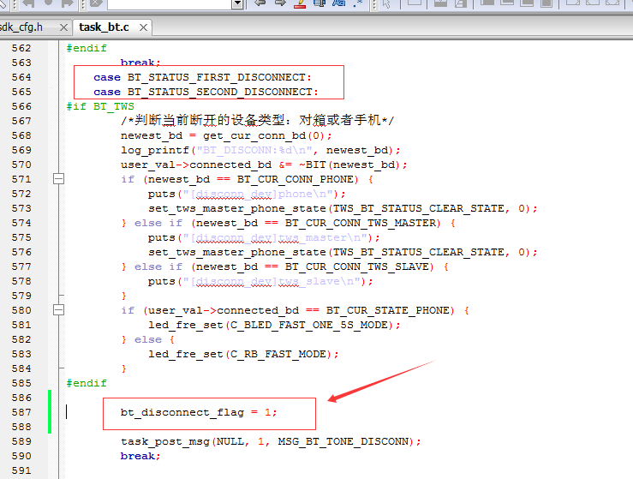Click 'case BT_STATUS_SECOND_DISCONNECT:' line
633x479 pixels.
click(206, 92)
